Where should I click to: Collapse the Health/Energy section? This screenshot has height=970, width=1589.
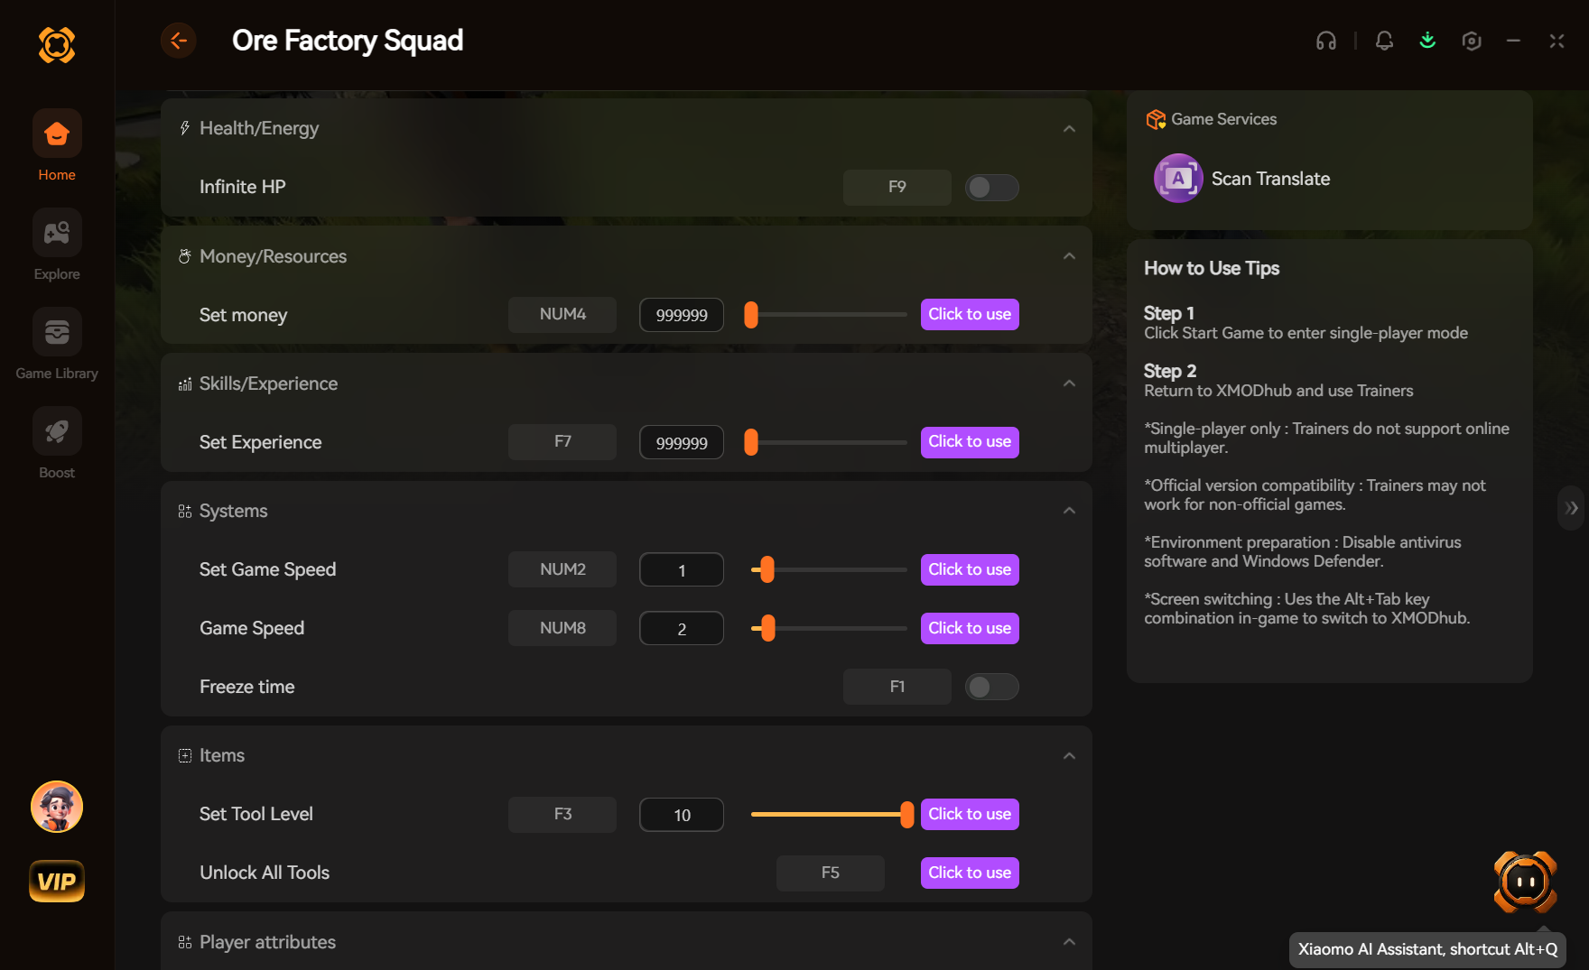pyautogui.click(x=1069, y=129)
